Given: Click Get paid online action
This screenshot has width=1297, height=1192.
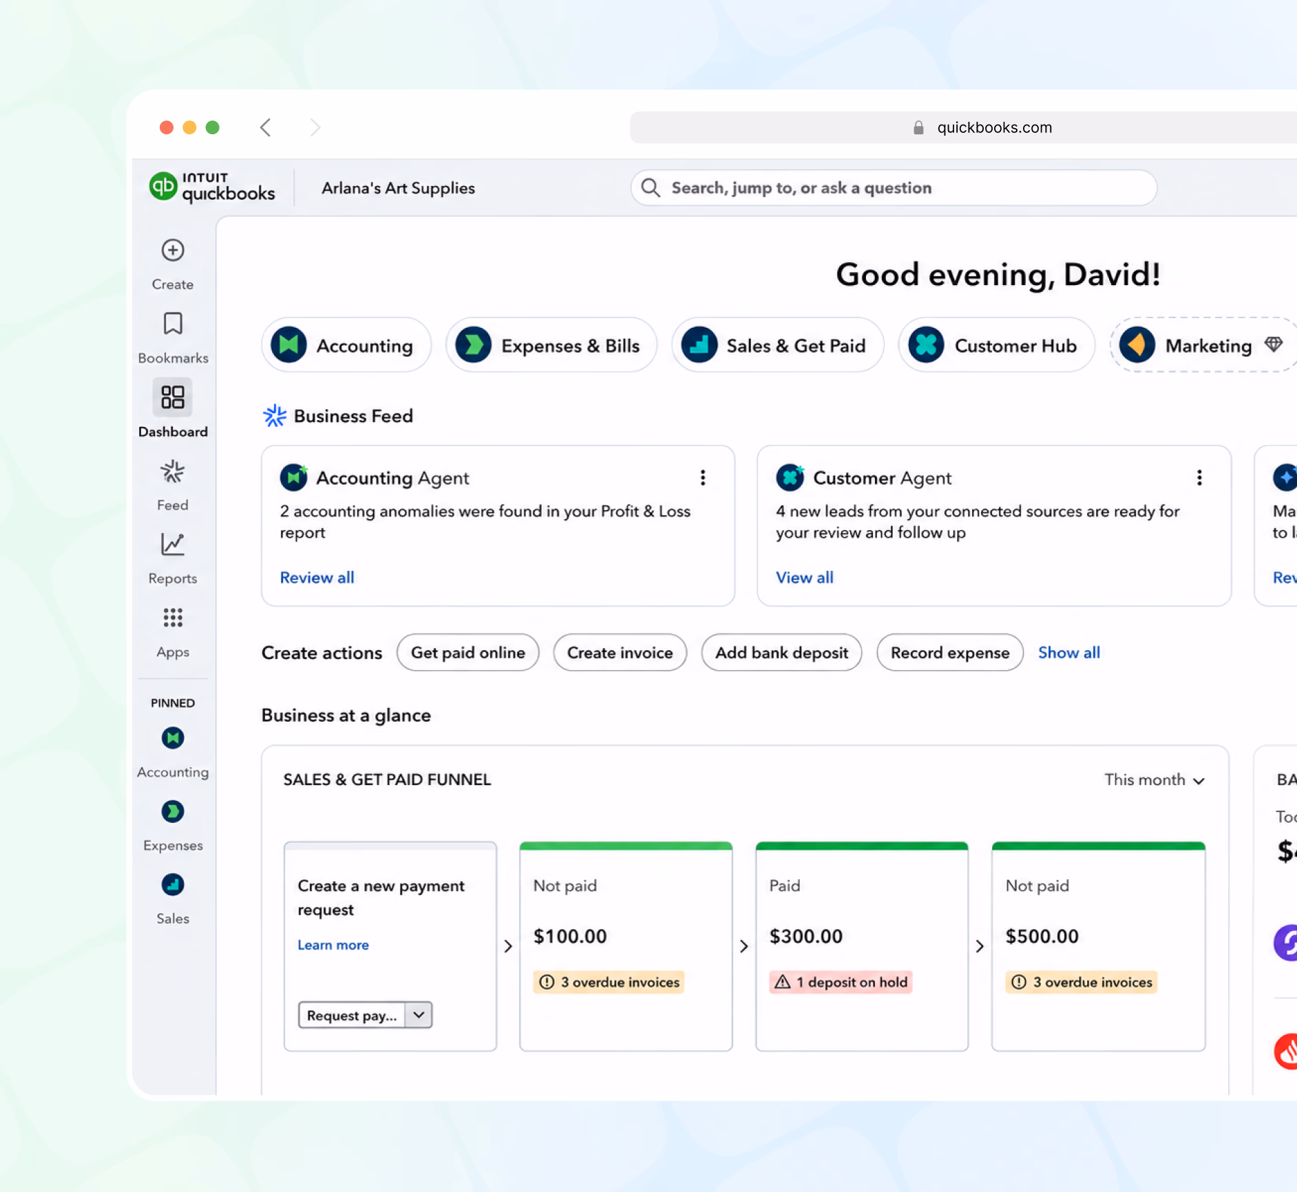Looking at the screenshot, I should [468, 653].
